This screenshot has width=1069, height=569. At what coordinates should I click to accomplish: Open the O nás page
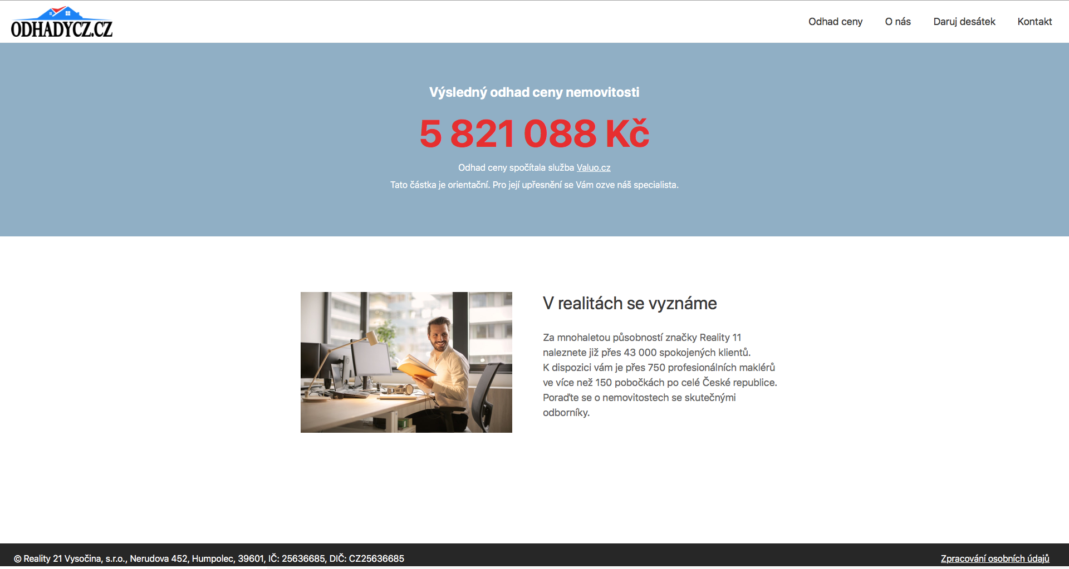pyautogui.click(x=898, y=22)
